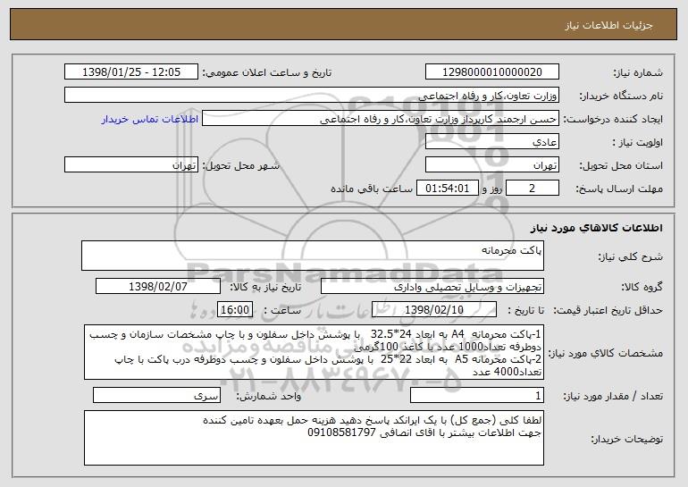Click the general description field پاکت محرمانه
688x487 pixels.
coord(313,256)
